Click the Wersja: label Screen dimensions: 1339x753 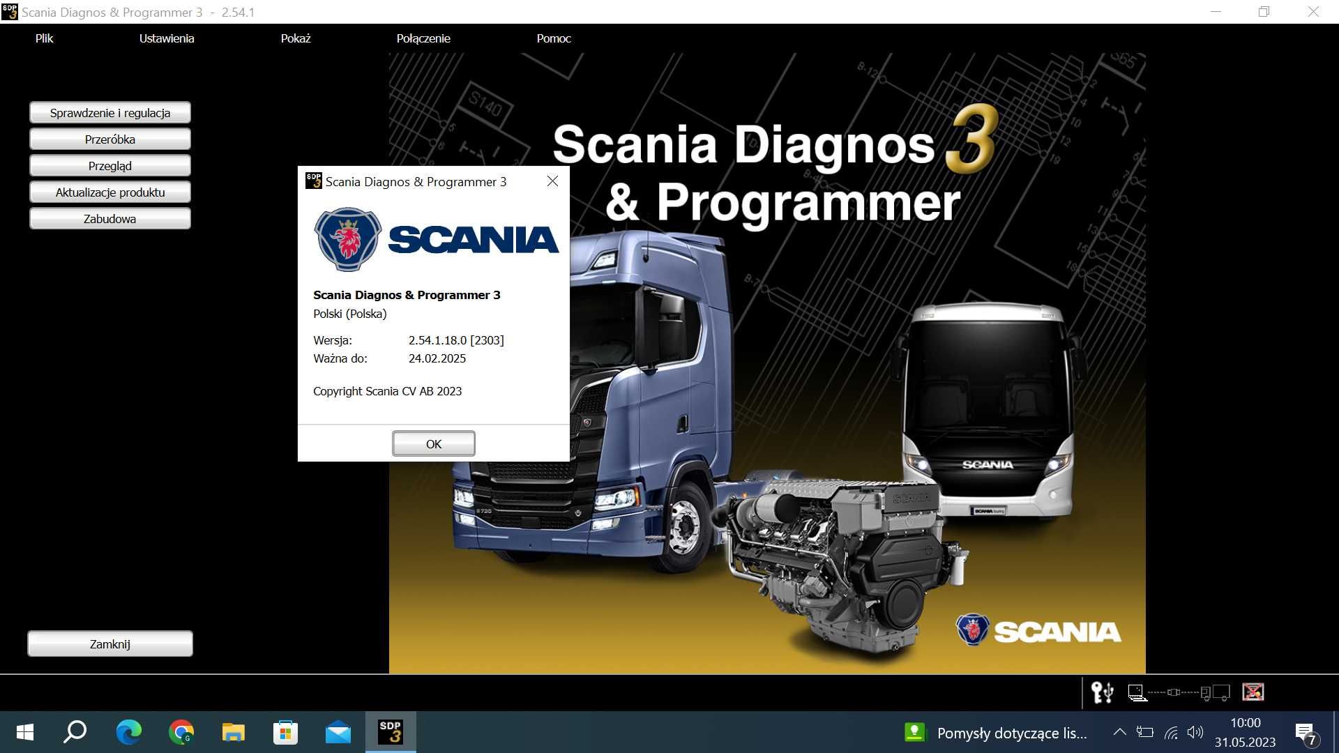[x=333, y=340]
